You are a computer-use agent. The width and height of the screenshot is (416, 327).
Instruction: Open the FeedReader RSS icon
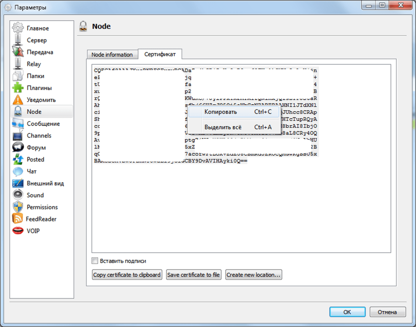(17, 219)
